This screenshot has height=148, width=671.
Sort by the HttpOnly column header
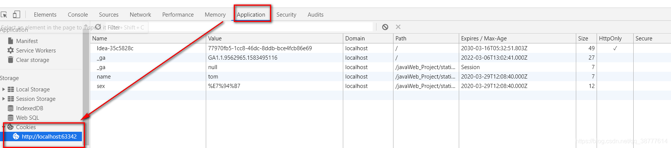[615, 39]
